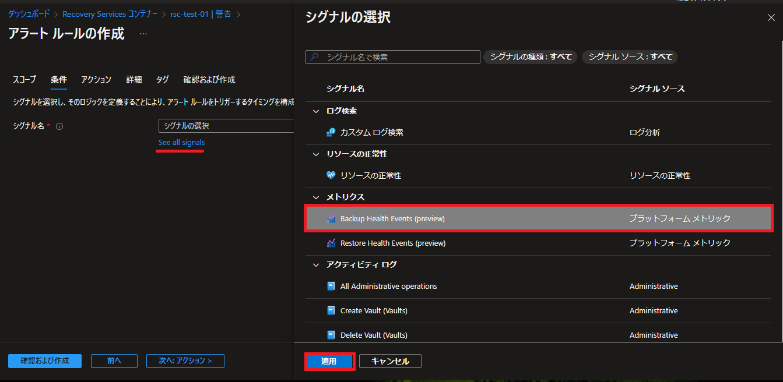Click the Delete Vault (Vaults) log icon
Image resolution: width=783 pixels, height=382 pixels.
click(331, 335)
